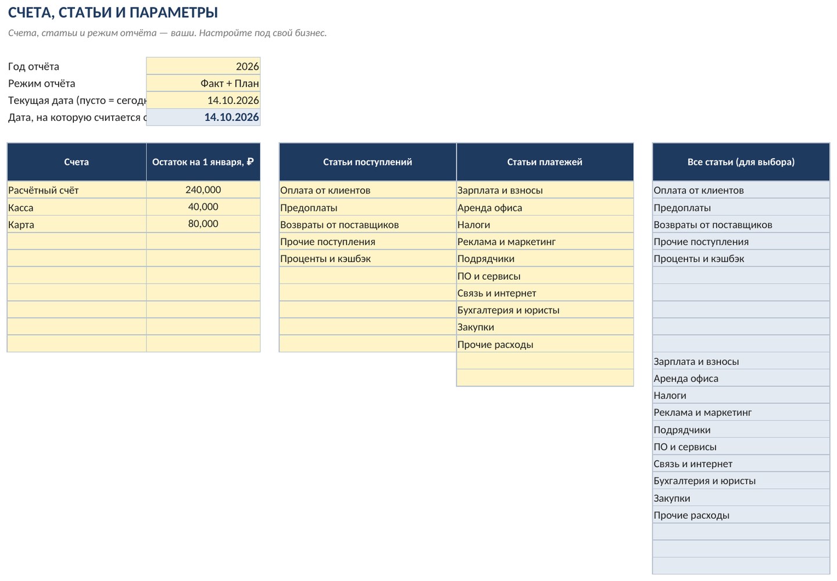Select 'Бухгалтерия и юристы' in Все статьи list
The height and width of the screenshot is (581, 837).
click(x=741, y=480)
